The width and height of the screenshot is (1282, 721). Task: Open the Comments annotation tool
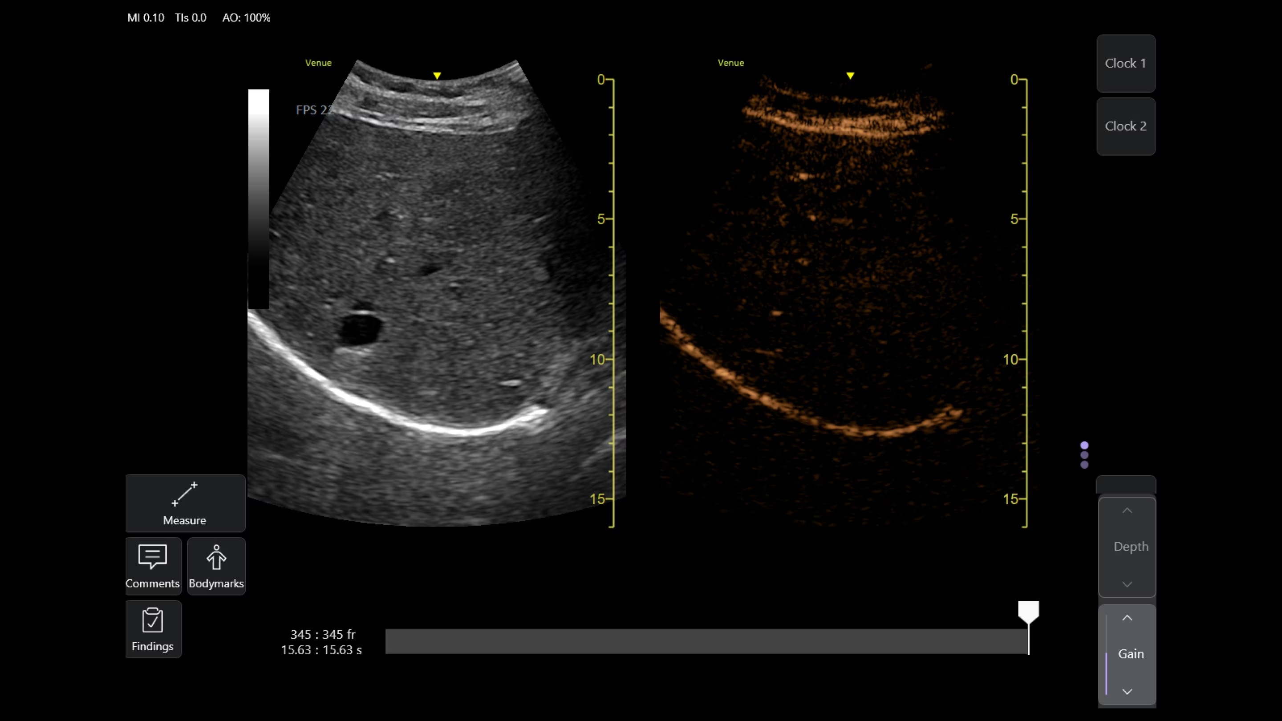tap(153, 566)
